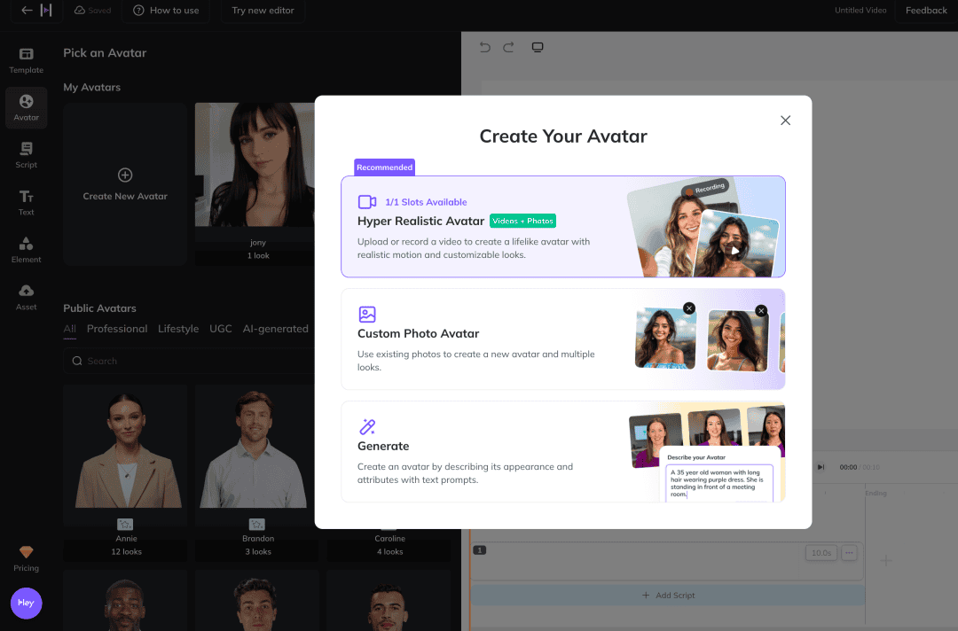This screenshot has height=631, width=958.
Task: Click Create New Avatar tile
Action: [125, 184]
